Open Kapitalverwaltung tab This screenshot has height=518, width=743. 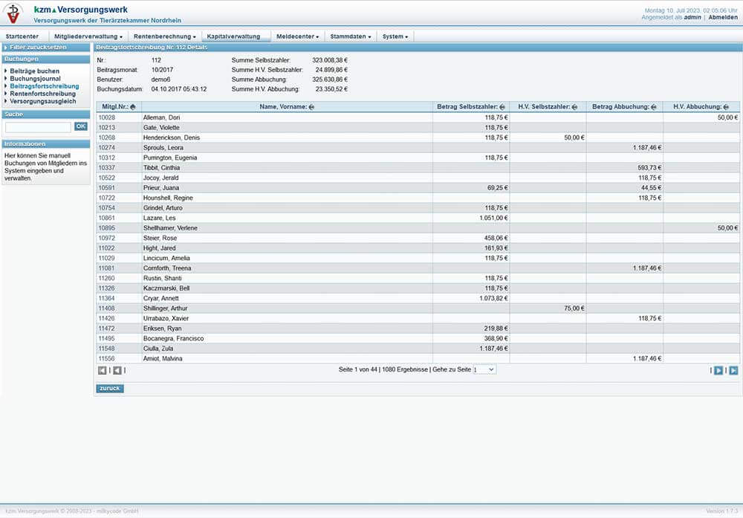[233, 36]
